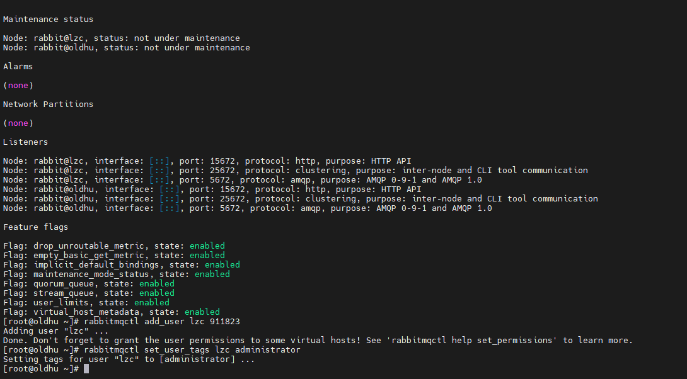Click the user_limits flag name
687x379 pixels.
61,302
